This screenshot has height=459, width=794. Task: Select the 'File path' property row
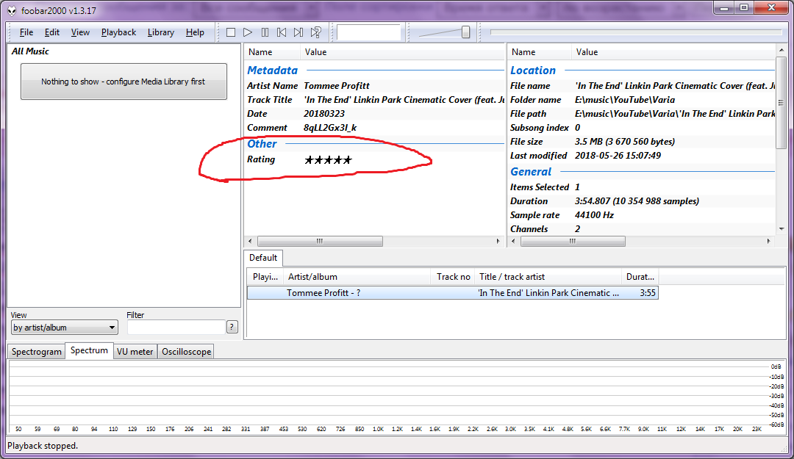pos(642,114)
